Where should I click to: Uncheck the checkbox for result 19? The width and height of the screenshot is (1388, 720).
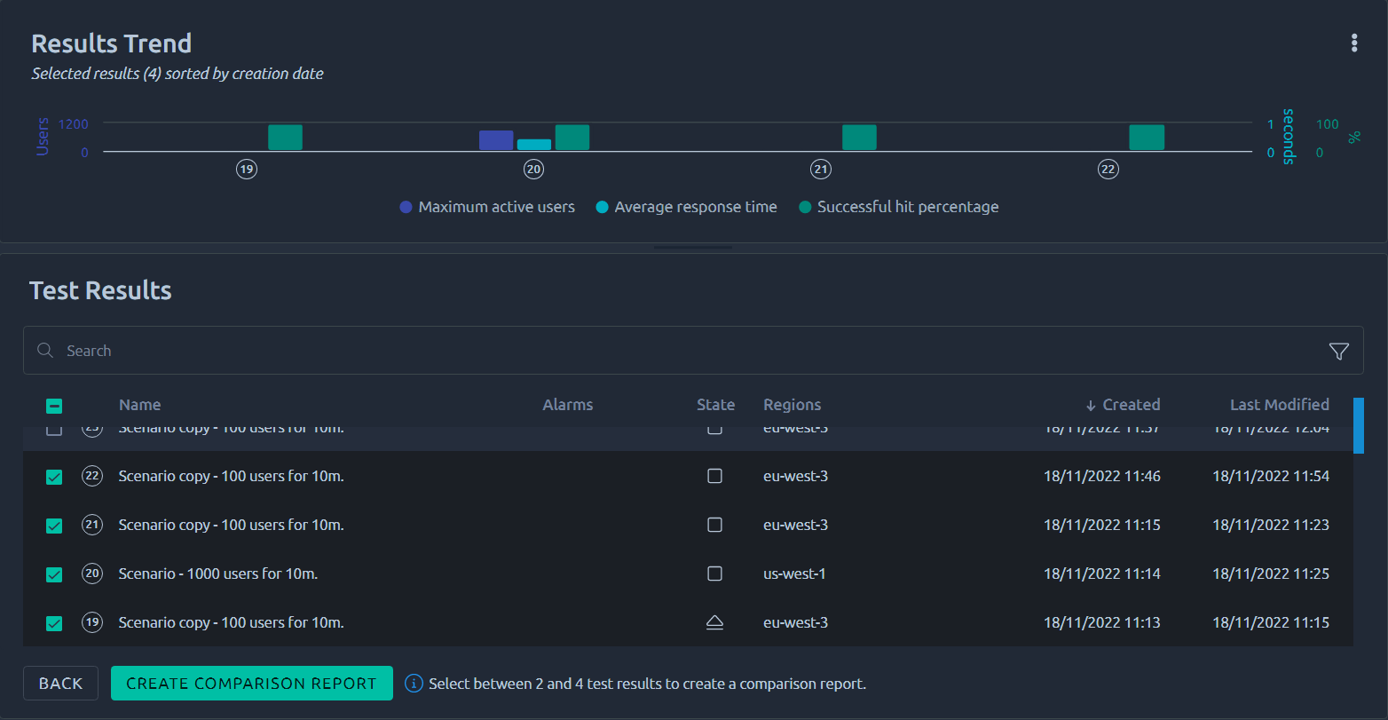click(54, 623)
